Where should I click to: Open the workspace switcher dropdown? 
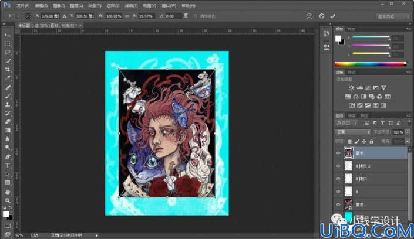click(393, 16)
